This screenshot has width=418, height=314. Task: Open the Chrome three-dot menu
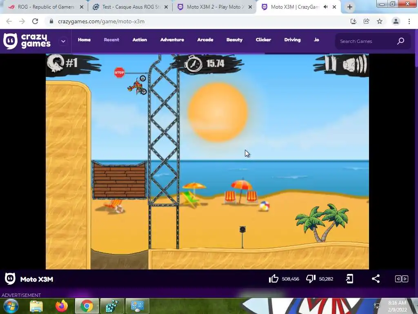409,21
